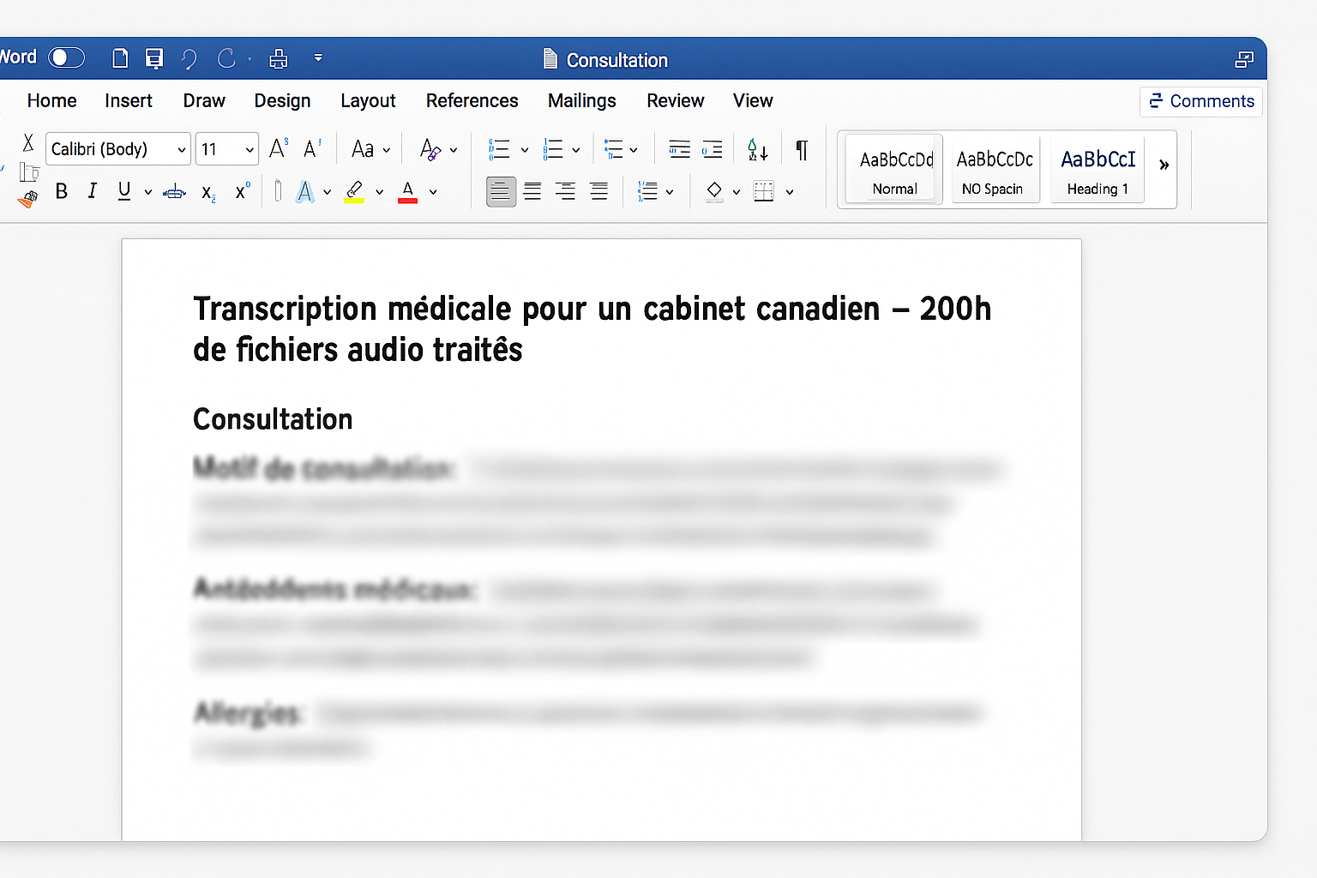
Task: Expand the multilevel list arrow
Action: pos(634,150)
